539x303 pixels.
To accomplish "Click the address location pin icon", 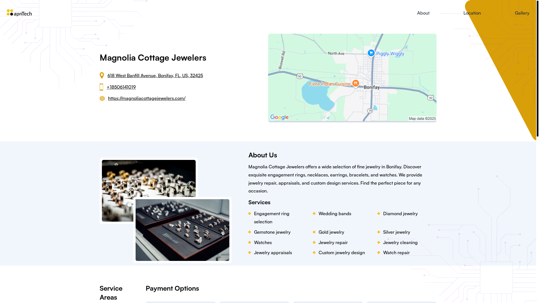I will click(x=102, y=75).
